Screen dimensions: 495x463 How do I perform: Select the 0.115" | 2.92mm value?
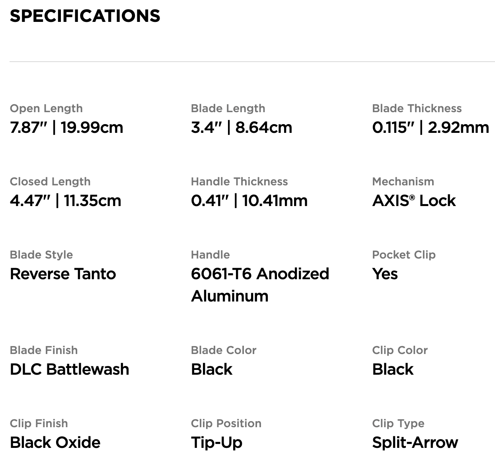(x=431, y=128)
